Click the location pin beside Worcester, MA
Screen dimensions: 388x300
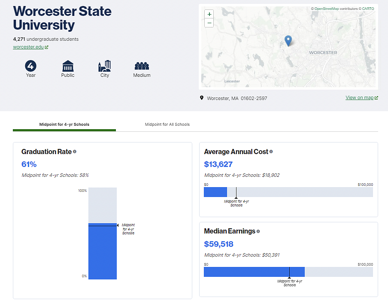pos(202,98)
